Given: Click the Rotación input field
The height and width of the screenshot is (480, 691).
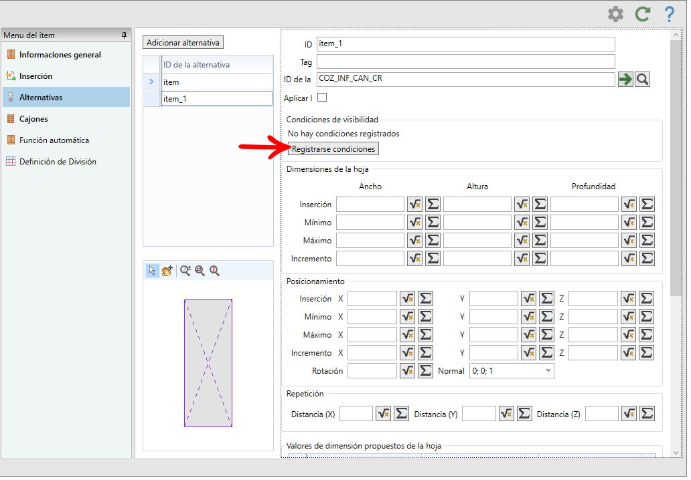Looking at the screenshot, I should coord(372,371).
